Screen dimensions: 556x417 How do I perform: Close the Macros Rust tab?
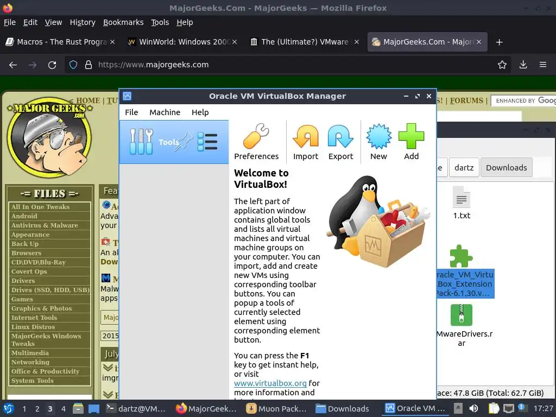112,42
